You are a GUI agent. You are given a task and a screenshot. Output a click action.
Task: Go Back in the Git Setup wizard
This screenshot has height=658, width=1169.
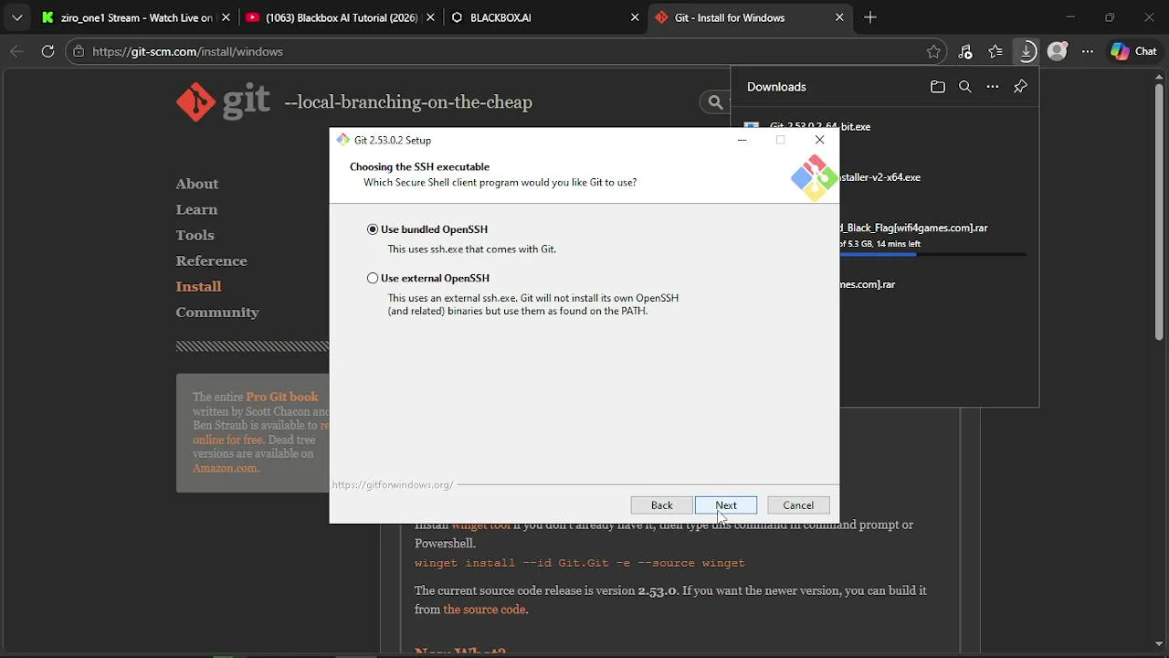tap(662, 505)
